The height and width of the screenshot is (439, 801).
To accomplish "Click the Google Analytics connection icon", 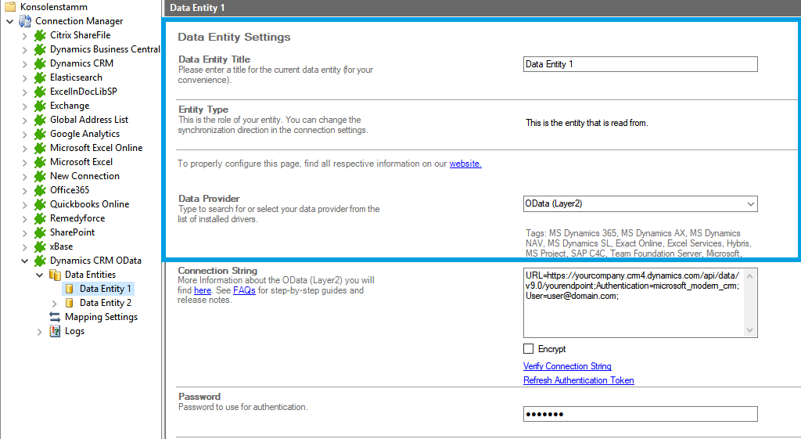I will click(40, 134).
